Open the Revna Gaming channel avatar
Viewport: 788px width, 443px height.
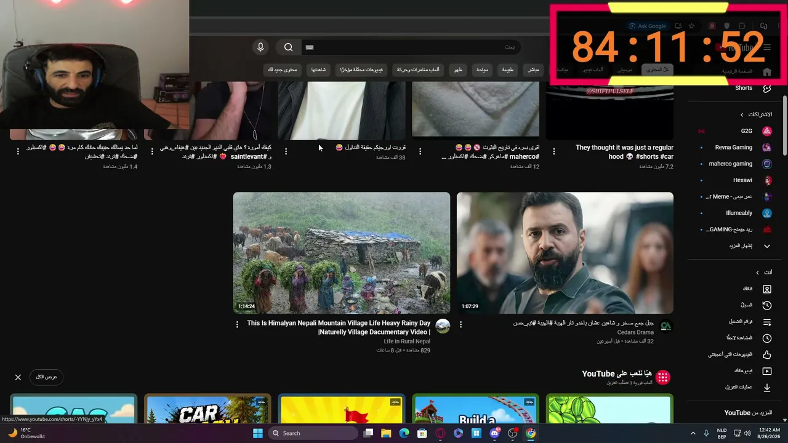(766, 148)
